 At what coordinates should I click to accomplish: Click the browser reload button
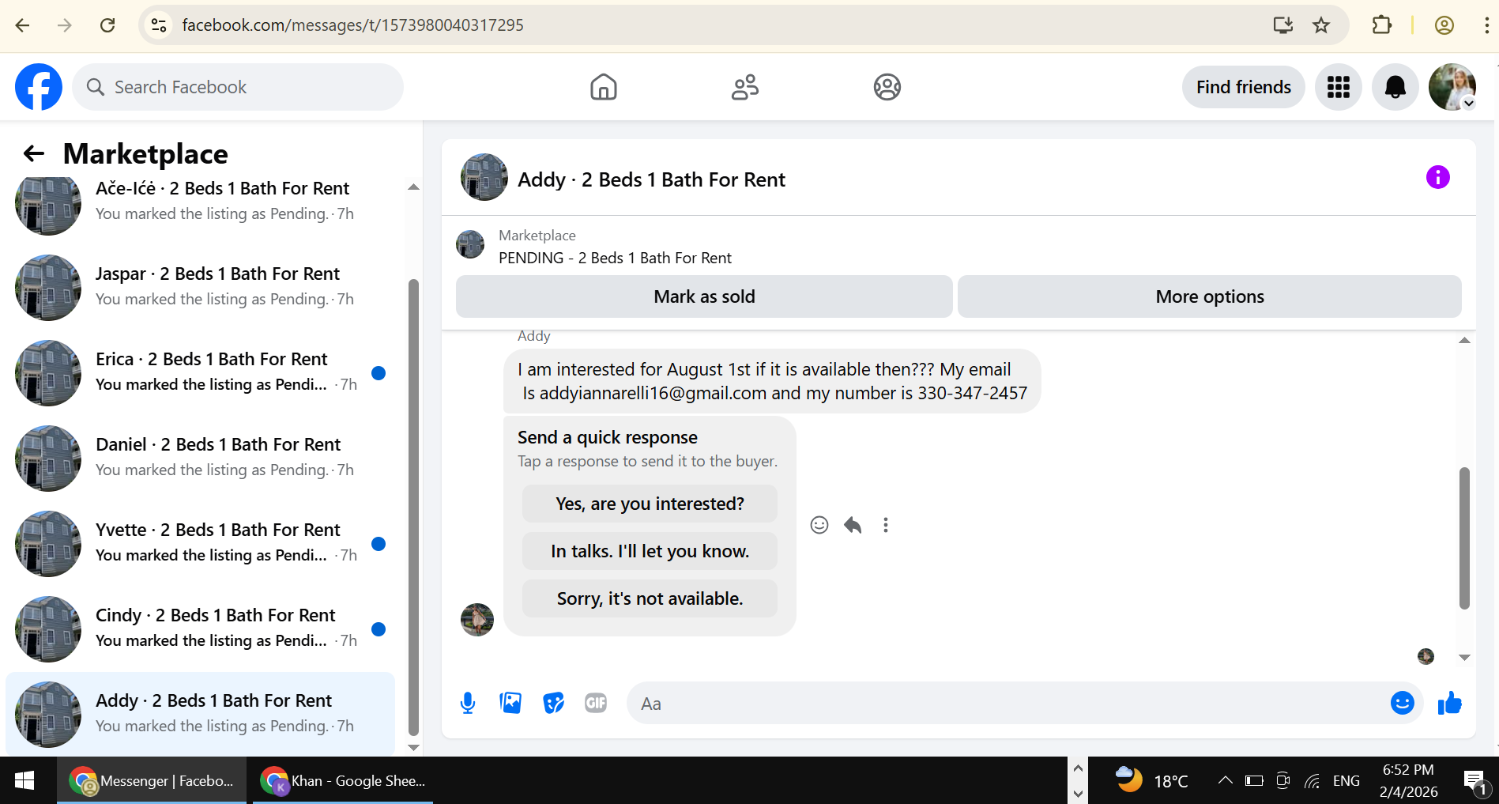(x=107, y=25)
